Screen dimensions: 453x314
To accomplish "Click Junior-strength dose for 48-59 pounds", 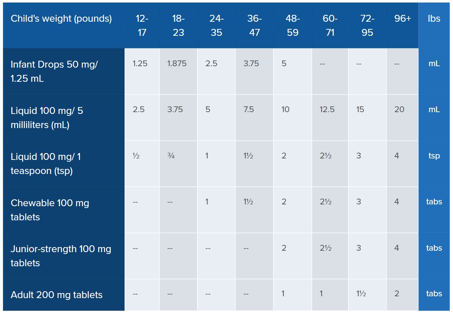I will (x=284, y=248).
